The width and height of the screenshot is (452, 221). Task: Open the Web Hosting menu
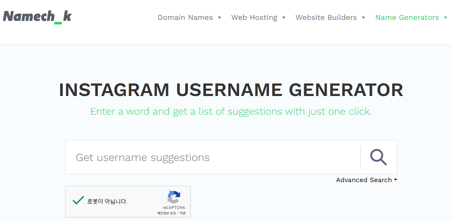pyautogui.click(x=254, y=17)
